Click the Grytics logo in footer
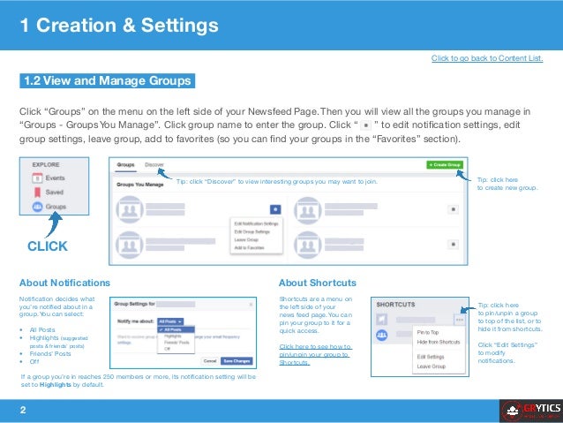563x423 pixels. (x=531, y=411)
